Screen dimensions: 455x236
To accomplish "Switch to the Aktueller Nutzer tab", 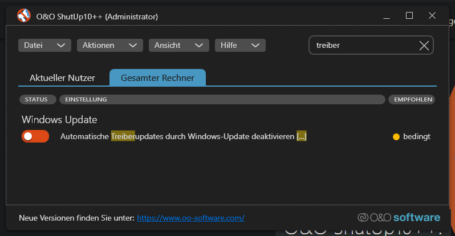I will (62, 78).
